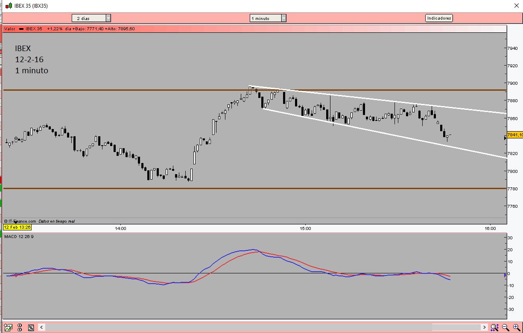Click the '2 días' period field
The image size is (523, 333).
(89, 18)
